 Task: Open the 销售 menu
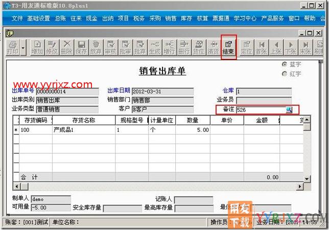[171, 18]
